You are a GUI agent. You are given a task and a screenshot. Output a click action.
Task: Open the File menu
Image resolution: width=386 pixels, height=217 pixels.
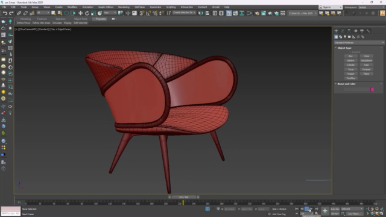[x=4, y=7]
